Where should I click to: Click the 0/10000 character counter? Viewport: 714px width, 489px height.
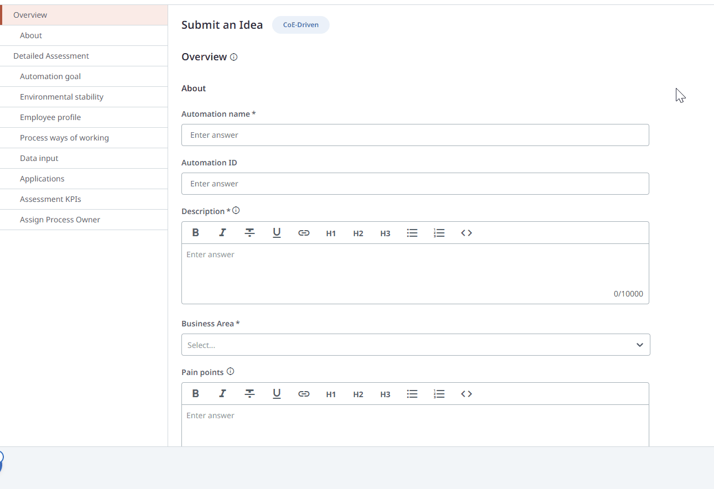[628, 294]
